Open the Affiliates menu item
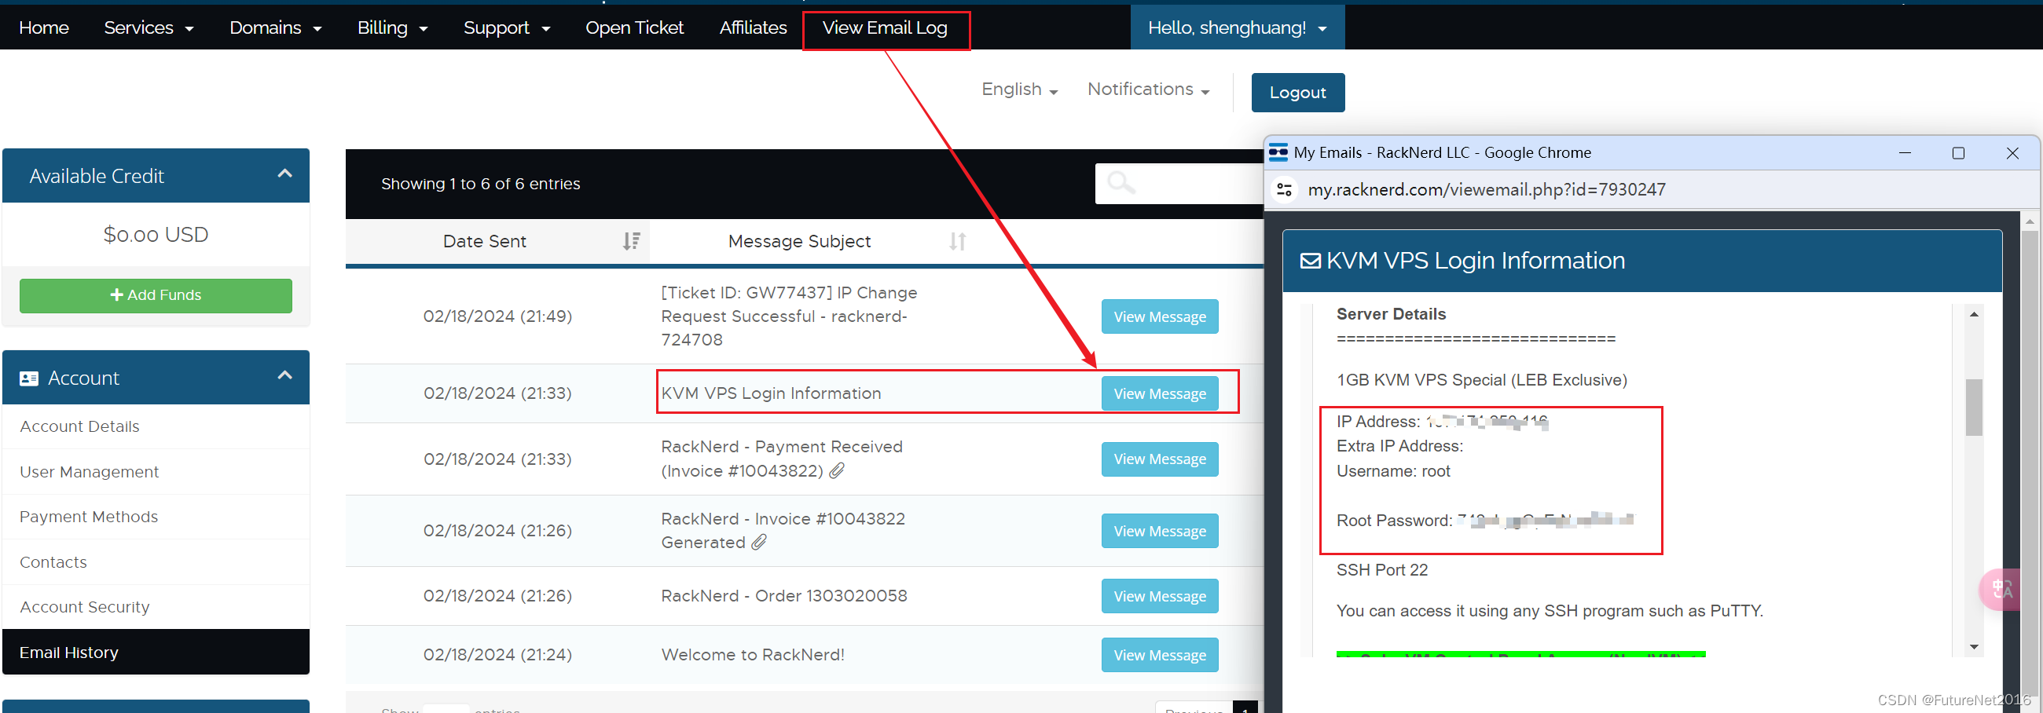The width and height of the screenshot is (2043, 713). coord(753,27)
